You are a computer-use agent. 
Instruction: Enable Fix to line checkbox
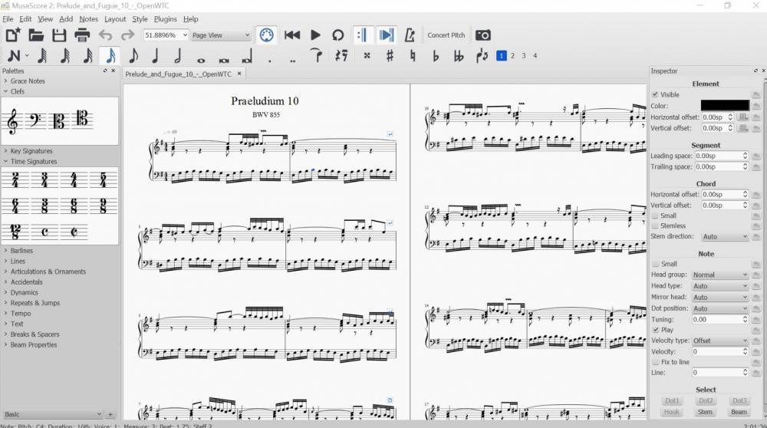tap(656, 362)
